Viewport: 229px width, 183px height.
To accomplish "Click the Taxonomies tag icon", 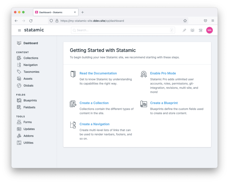I will pos(19,72).
